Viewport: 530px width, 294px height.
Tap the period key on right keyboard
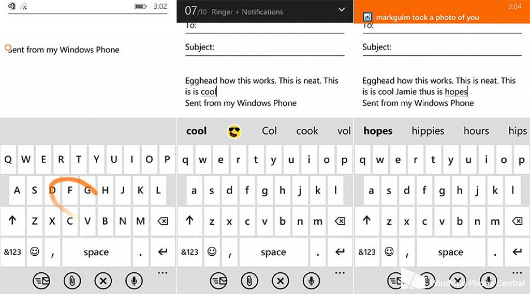point(495,252)
